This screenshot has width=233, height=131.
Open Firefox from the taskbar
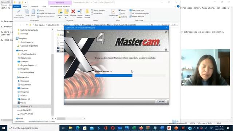coord(141,128)
